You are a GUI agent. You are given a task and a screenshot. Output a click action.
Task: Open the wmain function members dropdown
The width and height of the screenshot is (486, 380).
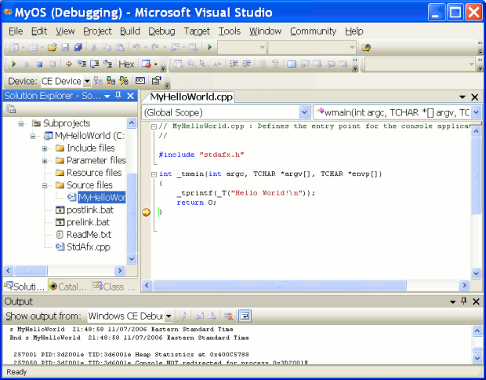click(x=477, y=112)
